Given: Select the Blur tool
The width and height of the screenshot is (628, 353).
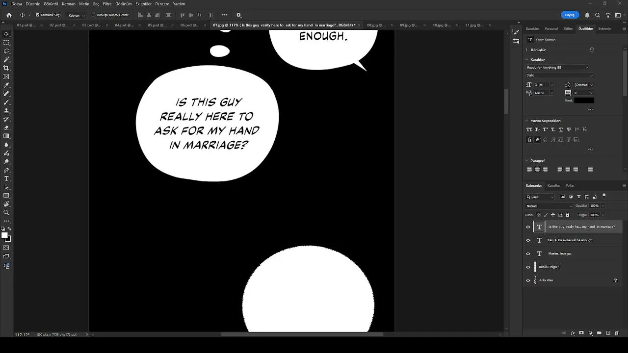Looking at the screenshot, I should 6,145.
